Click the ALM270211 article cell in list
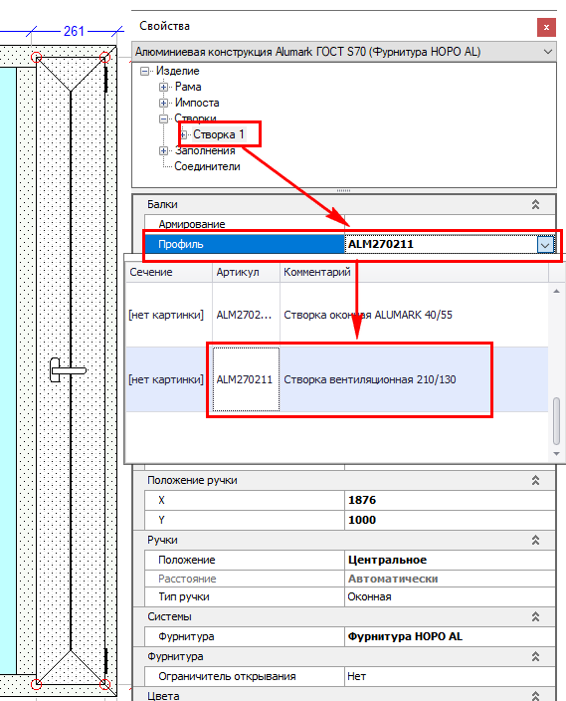566x701 pixels. [x=246, y=379]
